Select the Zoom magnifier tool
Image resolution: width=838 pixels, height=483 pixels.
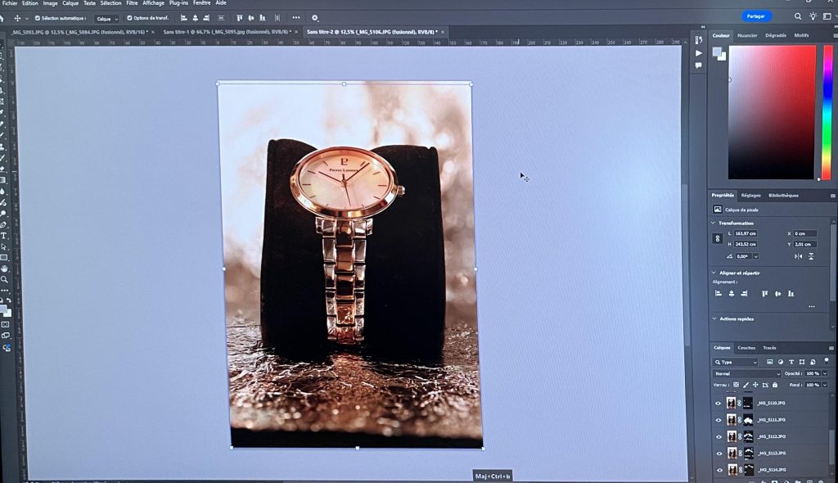pos(4,279)
